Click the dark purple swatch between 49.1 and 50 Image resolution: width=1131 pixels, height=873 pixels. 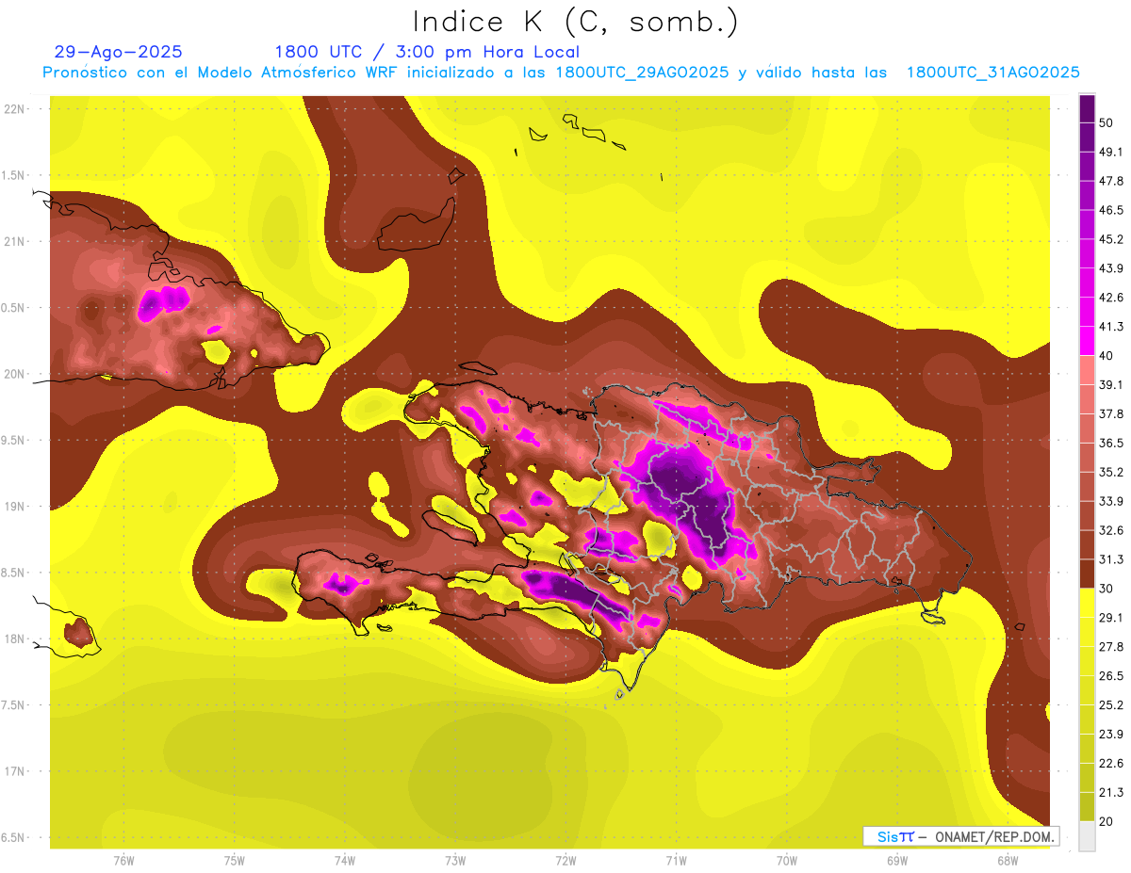pos(1087,137)
